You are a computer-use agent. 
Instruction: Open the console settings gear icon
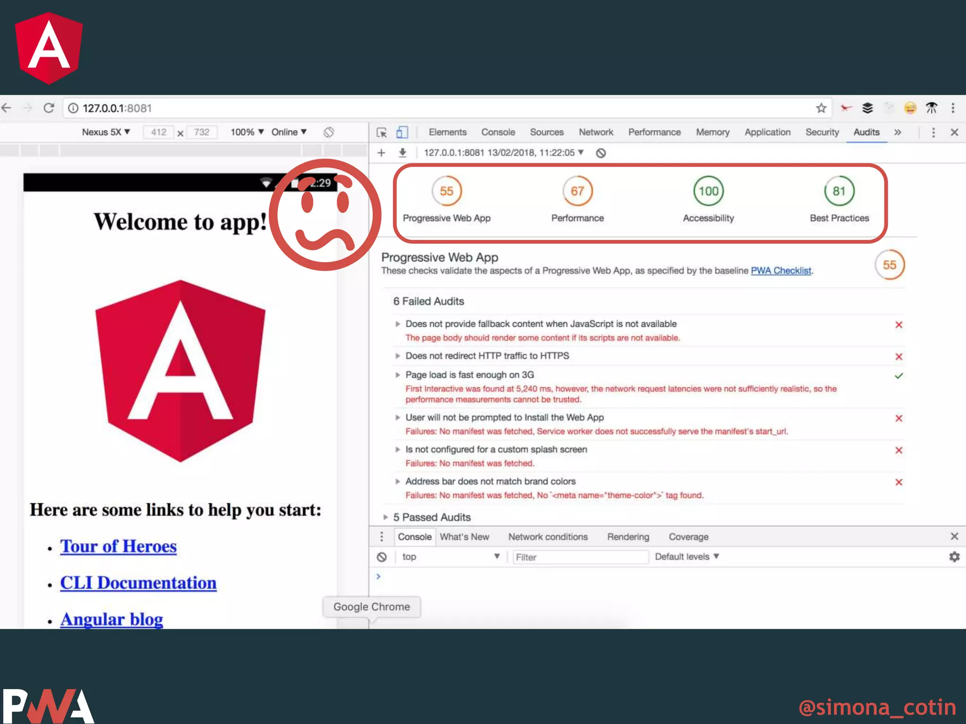(954, 557)
